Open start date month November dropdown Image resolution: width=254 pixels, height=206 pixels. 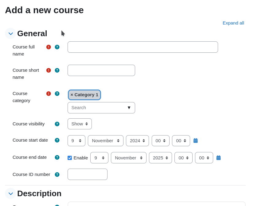point(106,141)
